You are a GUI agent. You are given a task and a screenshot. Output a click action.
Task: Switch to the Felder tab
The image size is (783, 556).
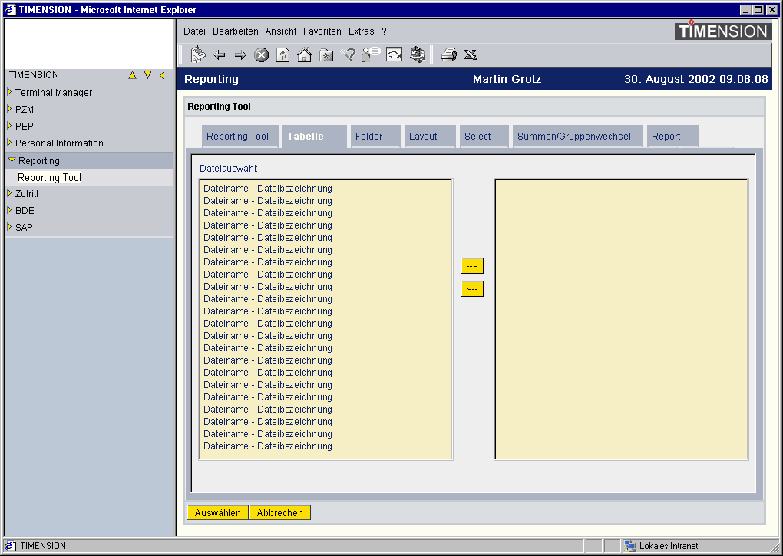coord(368,137)
